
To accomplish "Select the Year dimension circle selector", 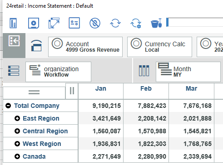I will (x=206, y=44).
